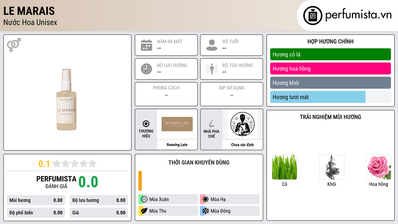Select the Mùa Đông snowflake icon
The height and width of the screenshot is (224, 398).
tap(206, 211)
